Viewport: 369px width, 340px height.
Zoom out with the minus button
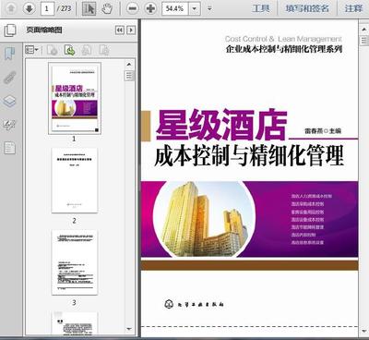(x=132, y=8)
